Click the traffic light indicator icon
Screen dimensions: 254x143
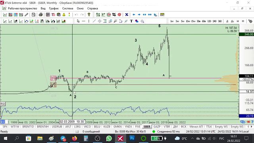[69, 15]
